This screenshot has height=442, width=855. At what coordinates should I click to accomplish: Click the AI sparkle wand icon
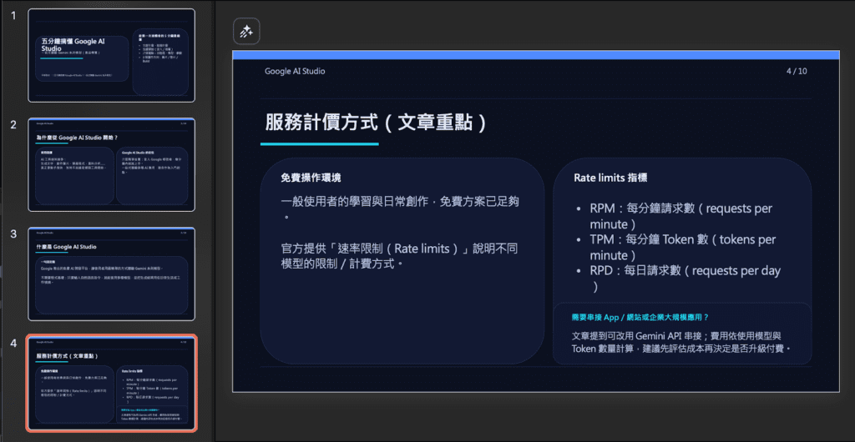[246, 31]
